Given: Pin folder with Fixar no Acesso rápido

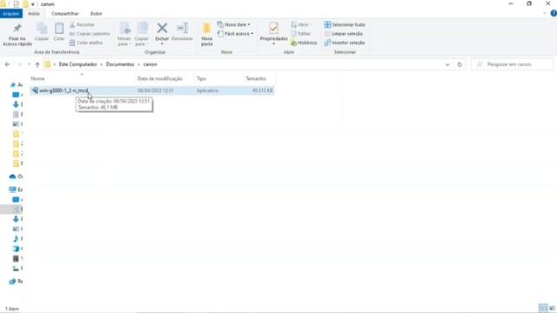Looking at the screenshot, I should [x=17, y=35].
